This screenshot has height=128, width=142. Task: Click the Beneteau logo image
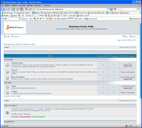pos(15,27)
